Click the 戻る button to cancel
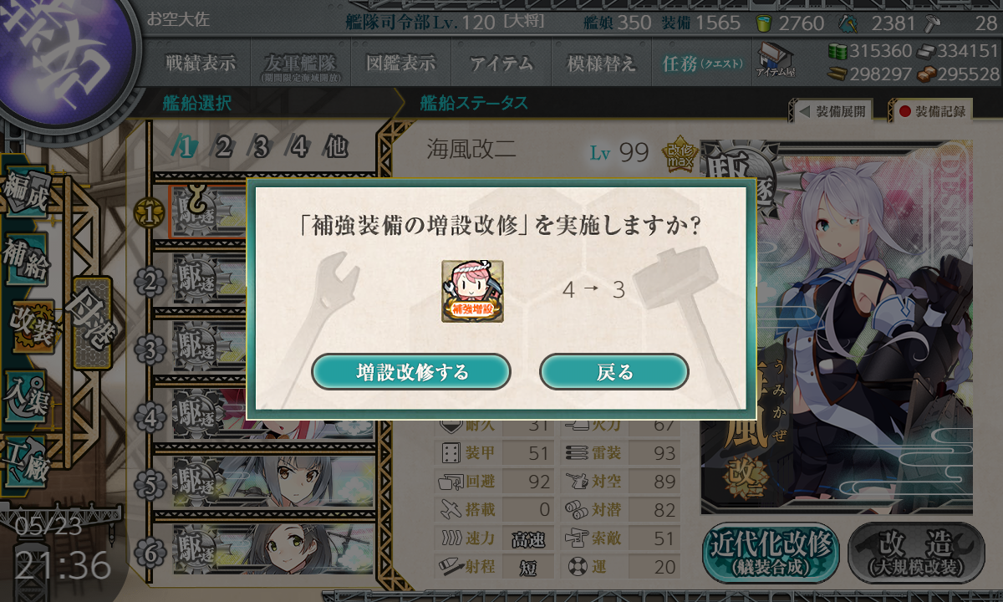This screenshot has height=602, width=1003. click(x=614, y=372)
